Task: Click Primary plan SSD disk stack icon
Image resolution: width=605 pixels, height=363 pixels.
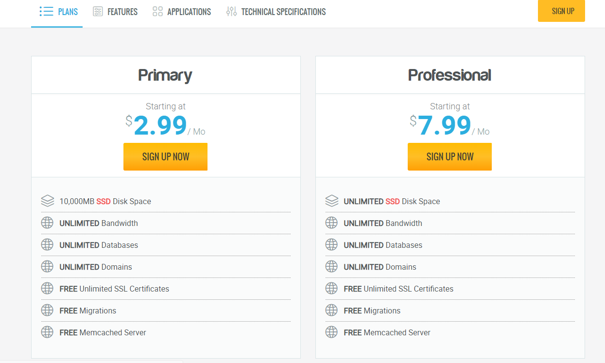Action: point(47,201)
